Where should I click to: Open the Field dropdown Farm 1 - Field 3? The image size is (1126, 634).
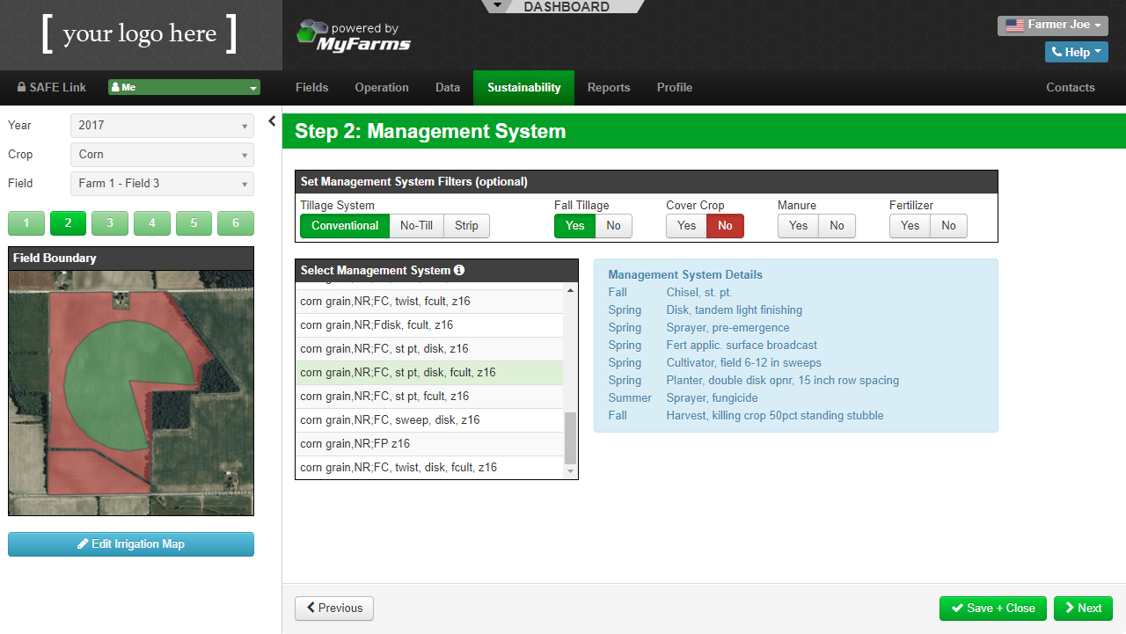click(x=162, y=184)
